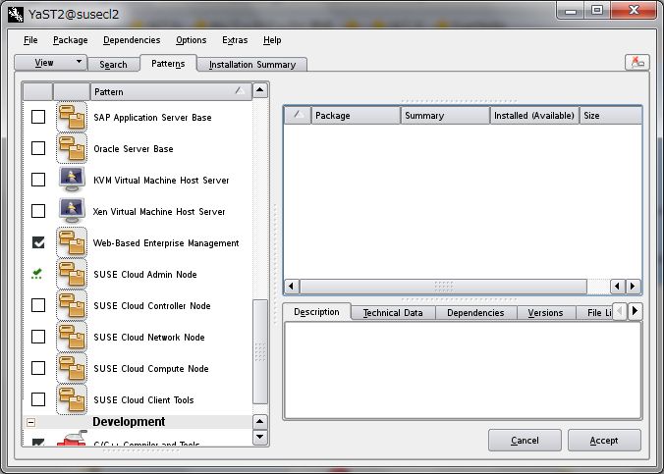This screenshot has height=474, width=664.
Task: Open the Technical Data tab
Action: (x=393, y=313)
